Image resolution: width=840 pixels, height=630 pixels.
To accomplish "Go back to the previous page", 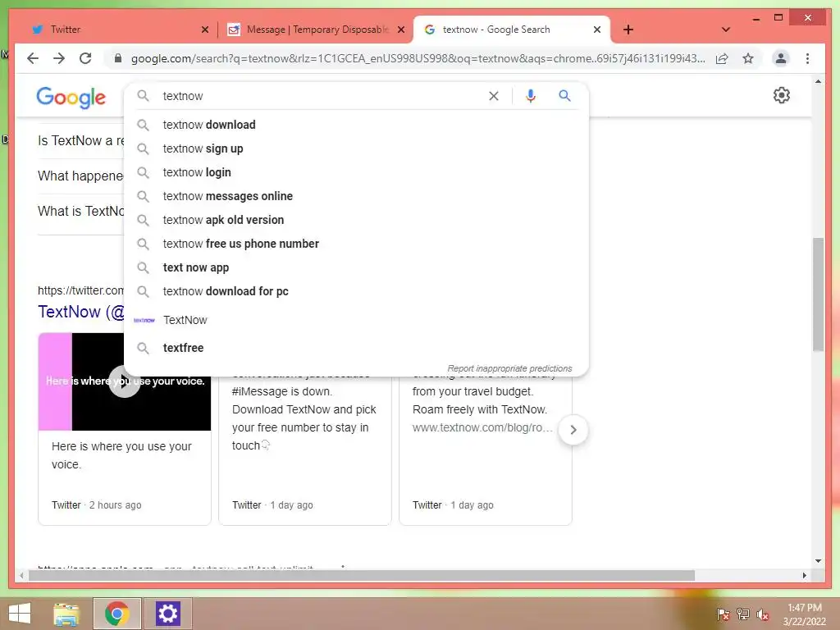I will point(33,58).
